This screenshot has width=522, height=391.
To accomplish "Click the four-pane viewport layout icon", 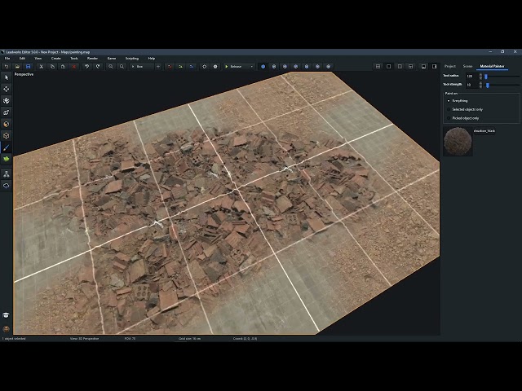I will 378,67.
